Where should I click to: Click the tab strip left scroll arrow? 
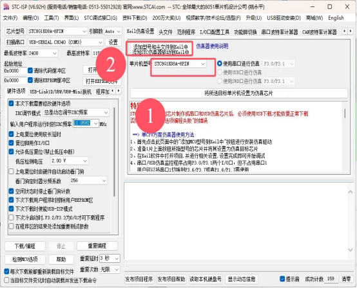(x=345, y=31)
